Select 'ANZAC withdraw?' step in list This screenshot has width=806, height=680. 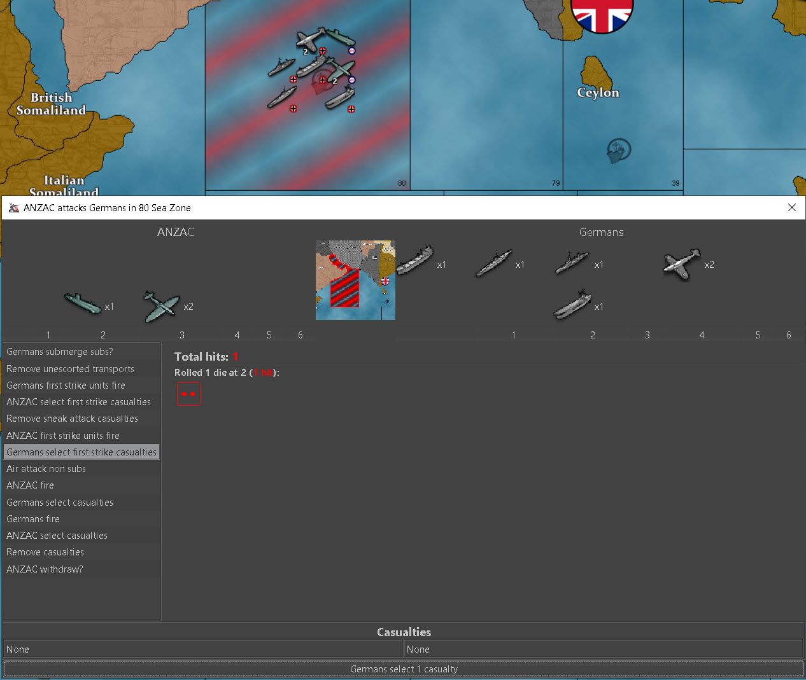[45, 569]
